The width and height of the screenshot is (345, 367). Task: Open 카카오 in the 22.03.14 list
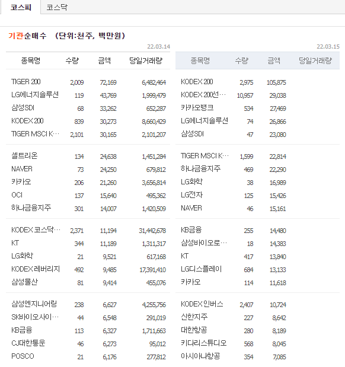tap(21, 182)
